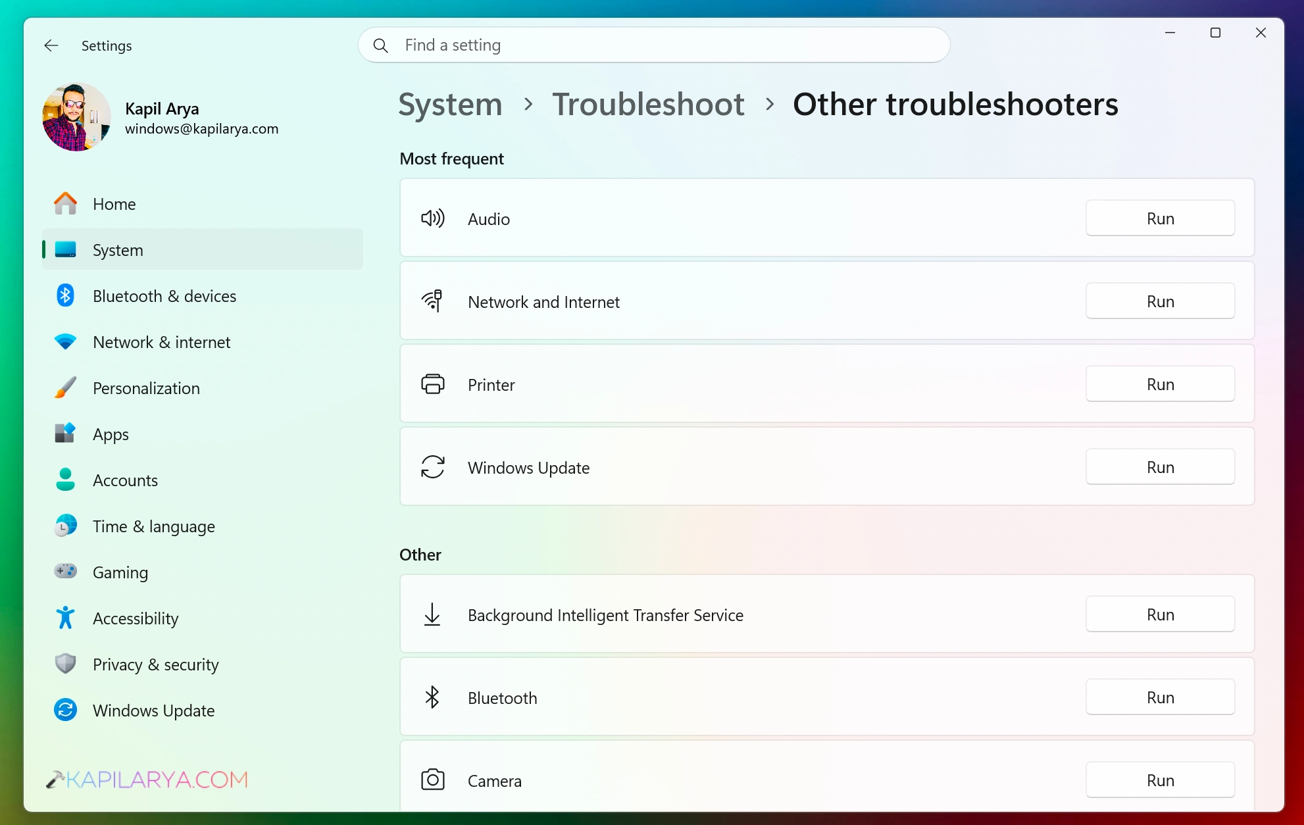Run the Bluetooth troubleshooter
This screenshot has height=825, width=1304.
1160,697
